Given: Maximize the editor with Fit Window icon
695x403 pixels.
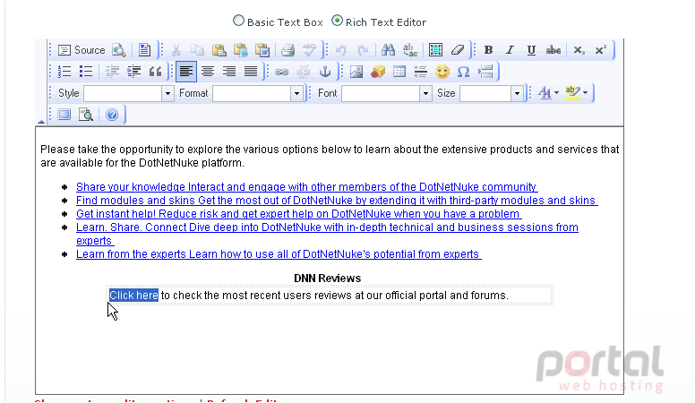Looking at the screenshot, I should click(64, 115).
